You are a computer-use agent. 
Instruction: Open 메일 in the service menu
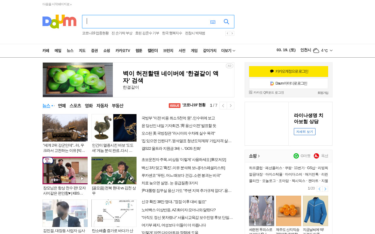(58, 51)
